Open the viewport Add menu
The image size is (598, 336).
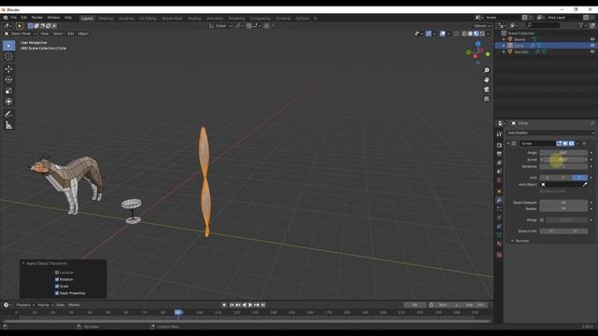pyautogui.click(x=71, y=34)
